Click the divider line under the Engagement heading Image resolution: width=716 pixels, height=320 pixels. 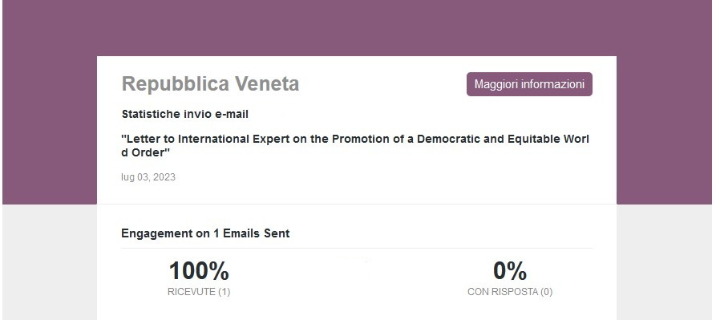[357, 249]
